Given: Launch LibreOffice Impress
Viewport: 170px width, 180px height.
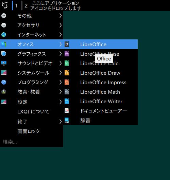Looking at the screenshot, I should tap(100, 82).
